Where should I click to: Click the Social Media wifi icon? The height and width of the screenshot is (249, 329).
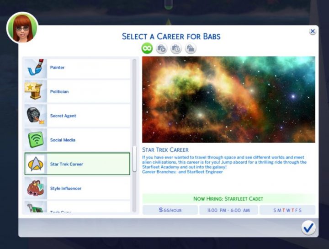click(36, 140)
